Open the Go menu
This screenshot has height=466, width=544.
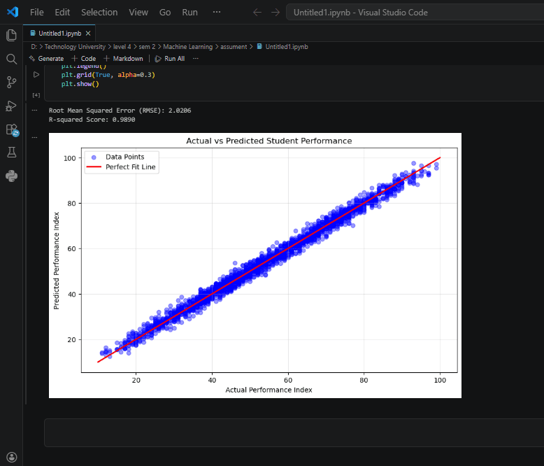(165, 13)
